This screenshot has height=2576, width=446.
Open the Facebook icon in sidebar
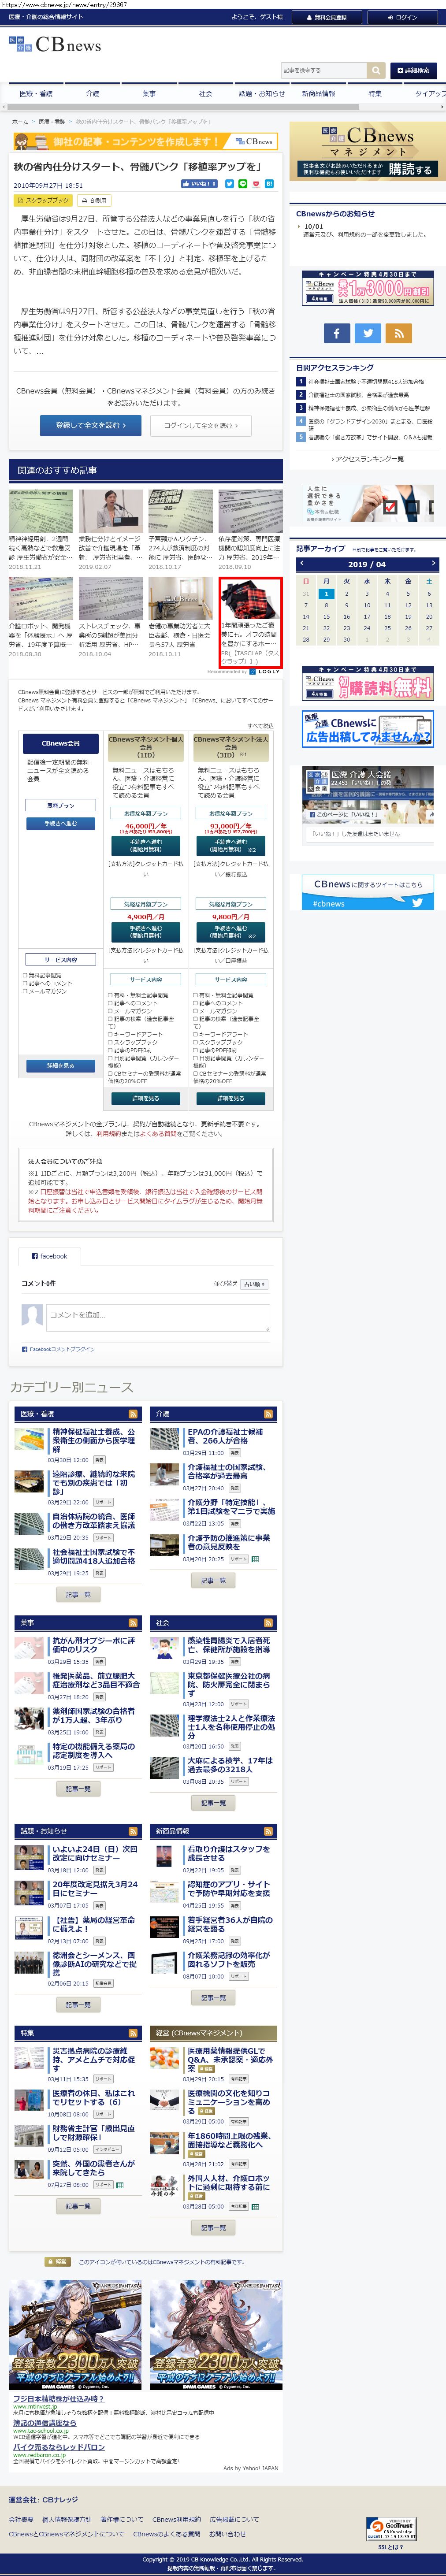click(336, 333)
